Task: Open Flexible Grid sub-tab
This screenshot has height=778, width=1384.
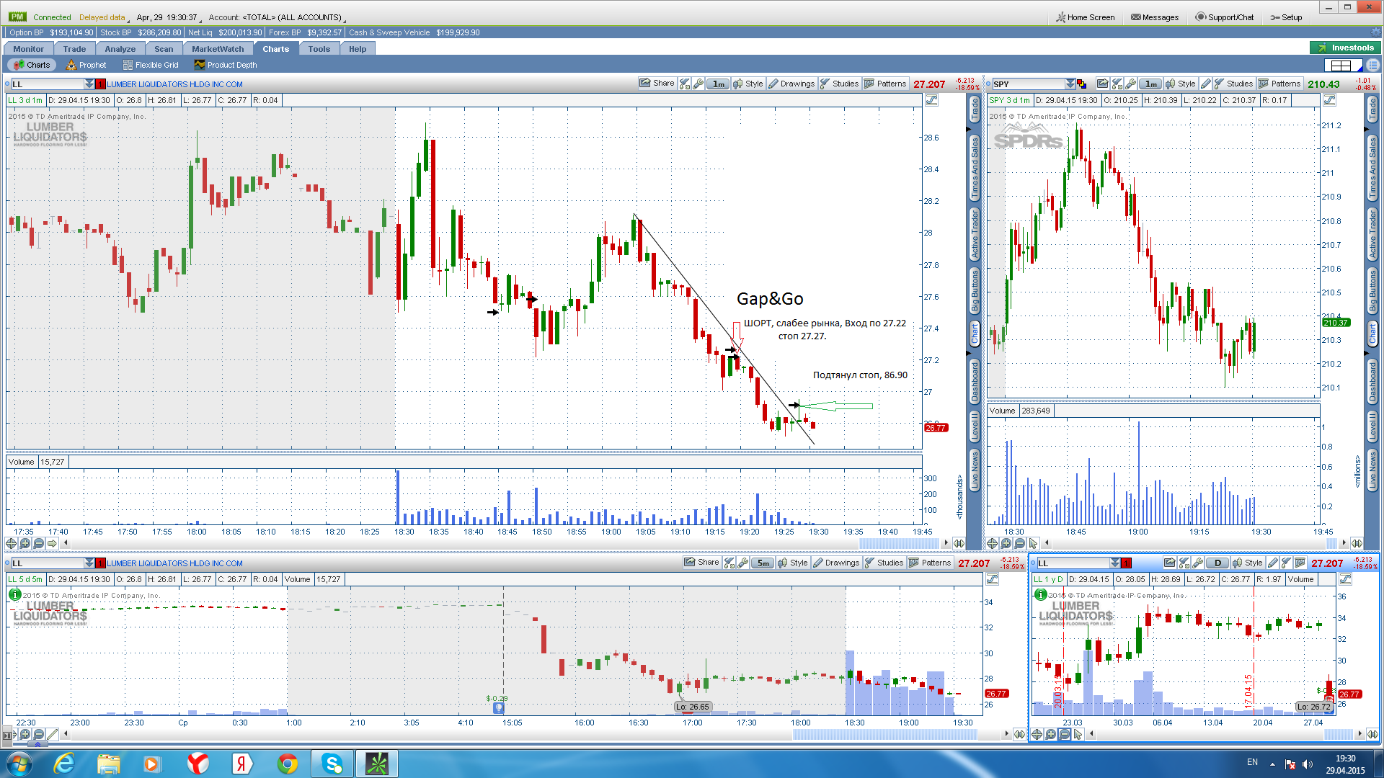Action: [x=151, y=65]
